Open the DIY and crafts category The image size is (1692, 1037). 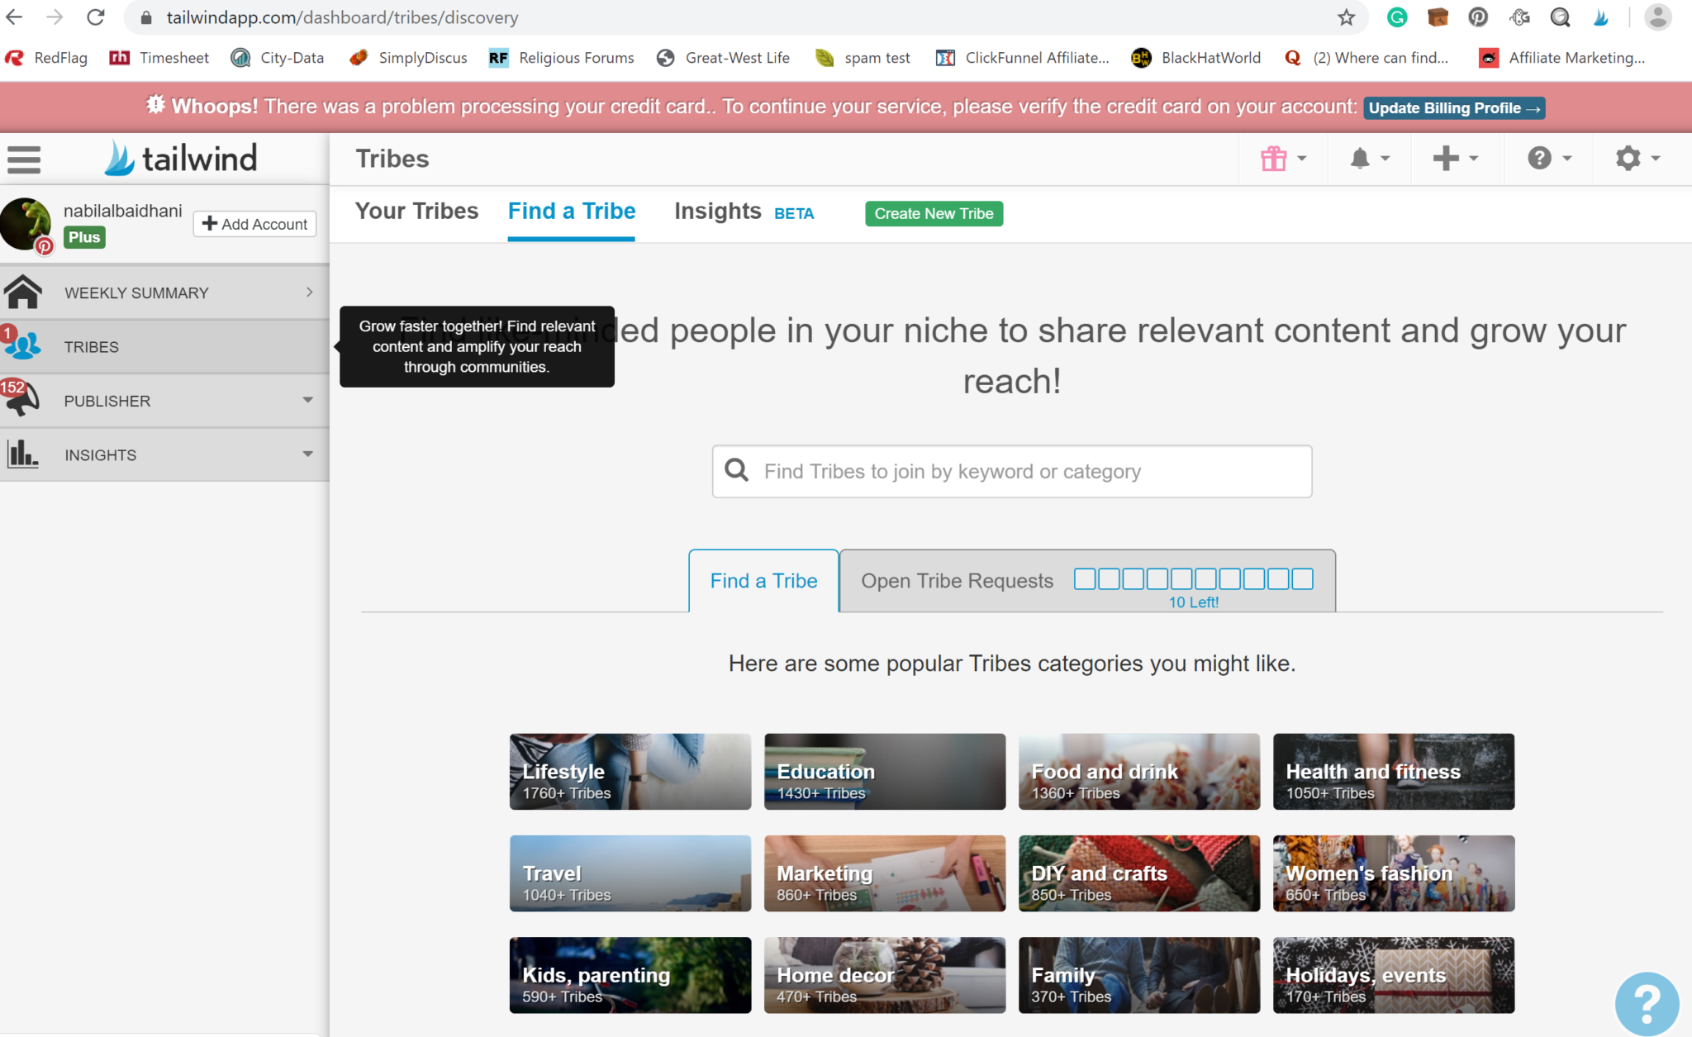tap(1139, 873)
